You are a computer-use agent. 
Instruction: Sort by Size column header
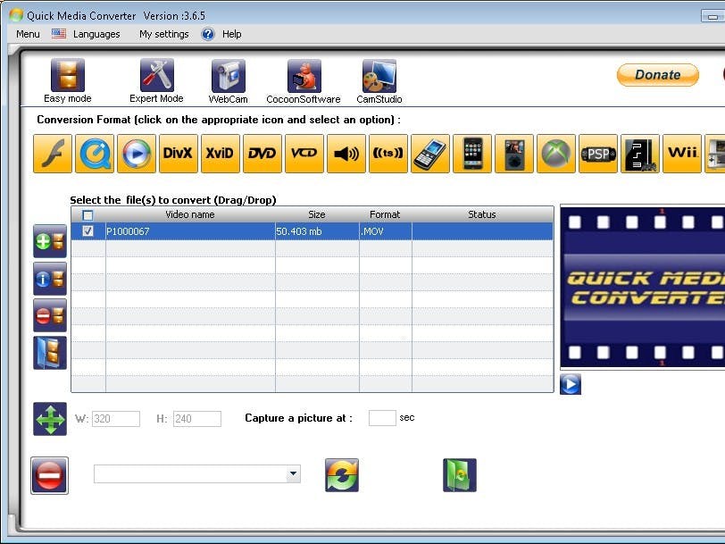[x=317, y=214]
